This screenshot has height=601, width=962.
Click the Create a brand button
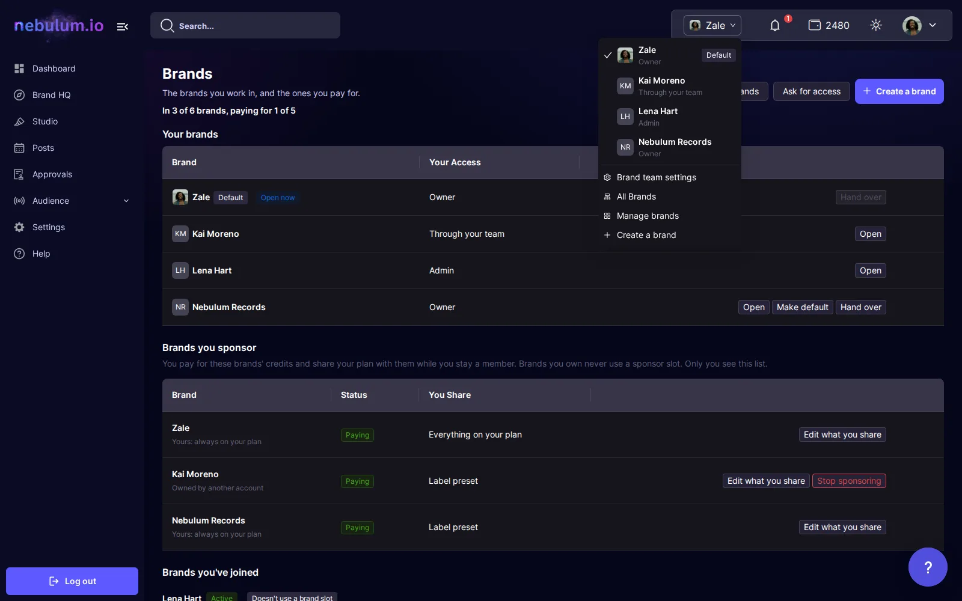899,91
